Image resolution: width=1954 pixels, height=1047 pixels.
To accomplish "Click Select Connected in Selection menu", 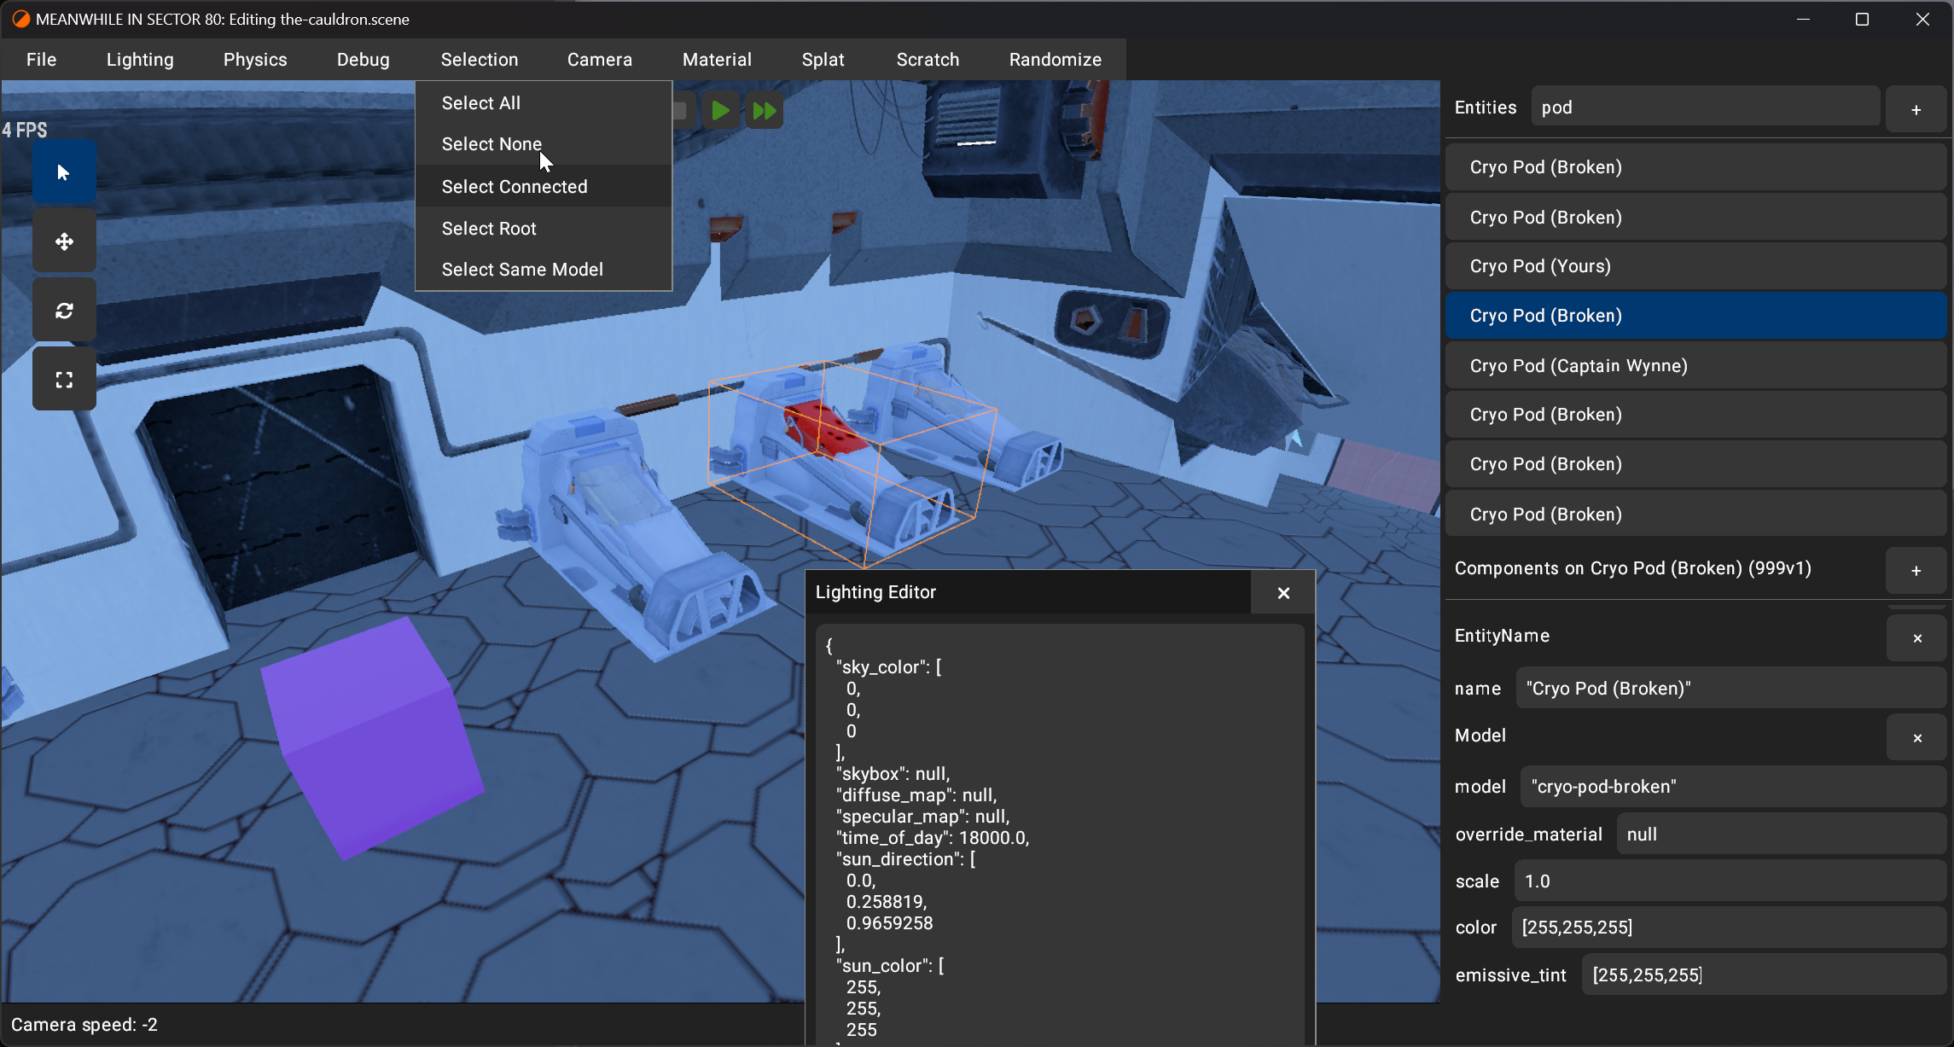I will [x=515, y=187].
